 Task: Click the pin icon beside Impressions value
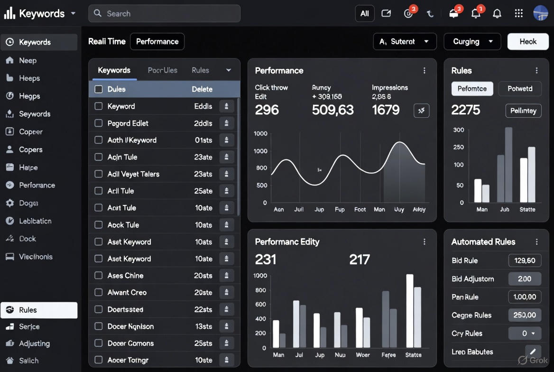tap(421, 111)
